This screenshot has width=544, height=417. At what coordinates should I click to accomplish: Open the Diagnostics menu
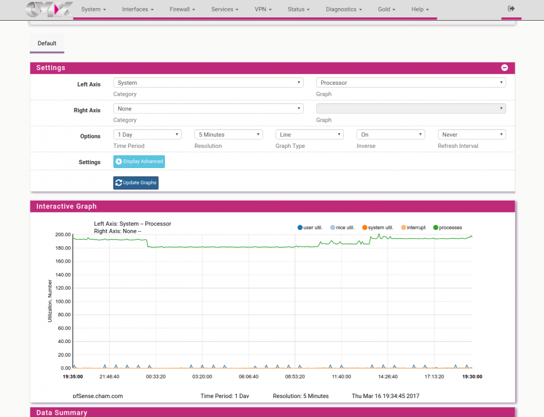tap(344, 9)
